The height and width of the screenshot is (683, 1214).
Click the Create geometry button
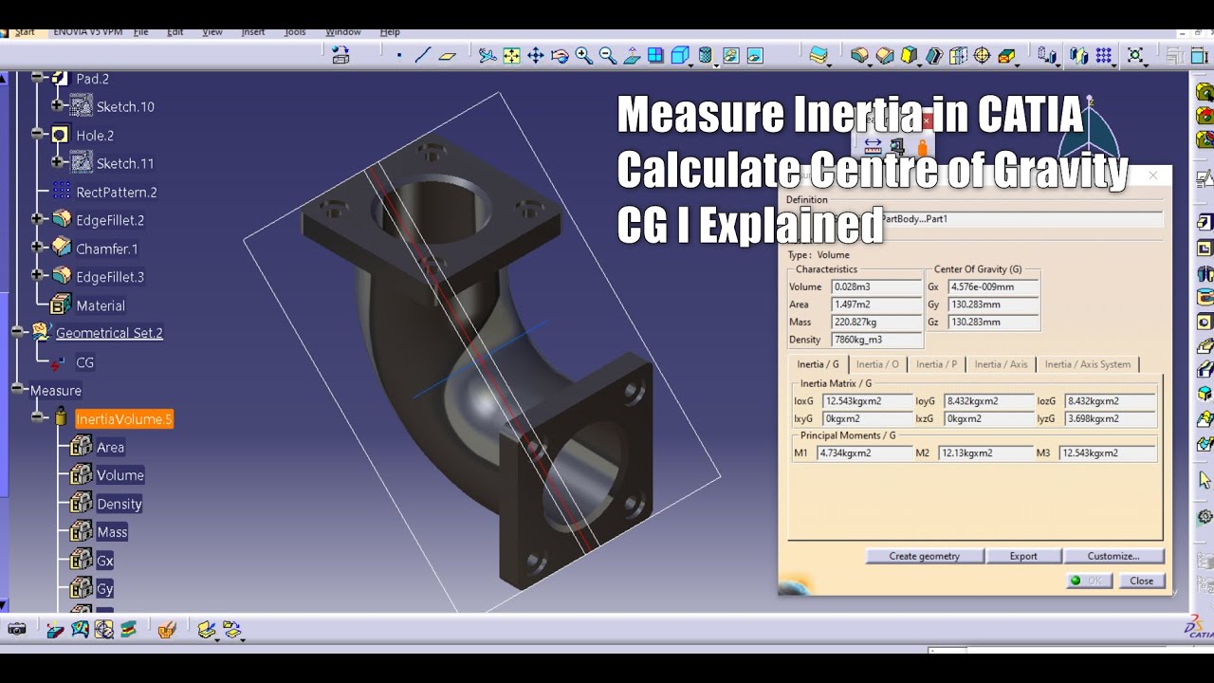pyautogui.click(x=925, y=556)
